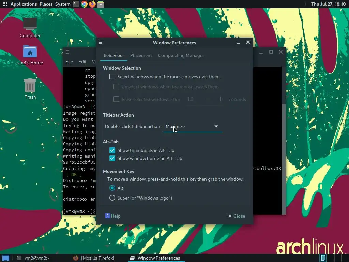349x262 pixels.
Task: Toggle raise selected windows after delay
Action: pyautogui.click(x=116, y=99)
